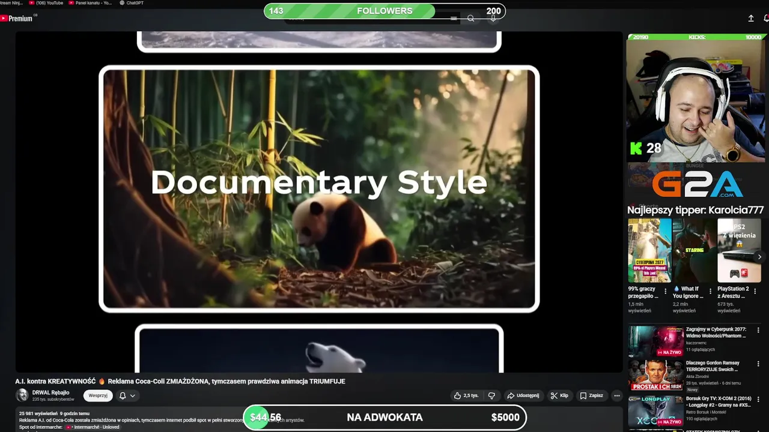Click the Wesprzyj support button
The height and width of the screenshot is (432, 769).
pyautogui.click(x=98, y=395)
